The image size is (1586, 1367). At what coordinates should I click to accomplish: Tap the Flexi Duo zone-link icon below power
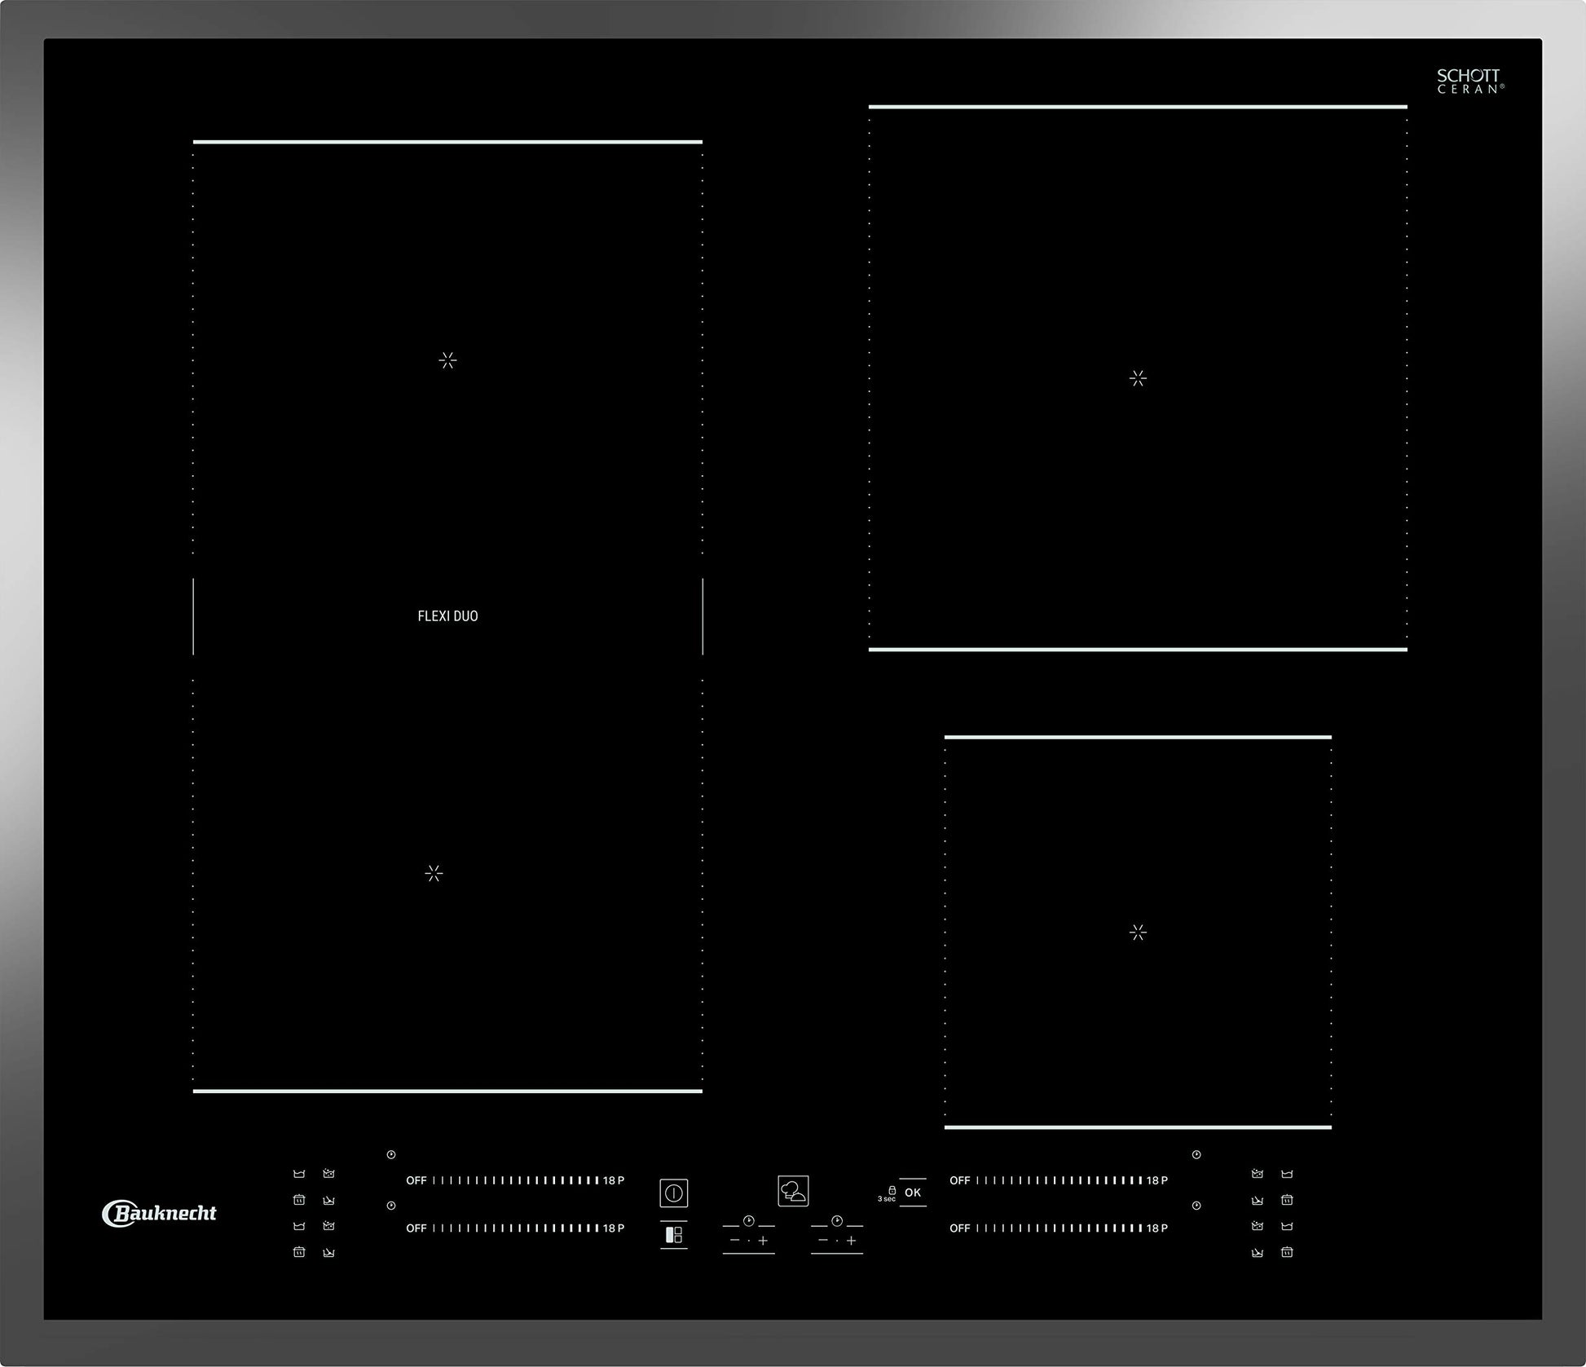673,1235
